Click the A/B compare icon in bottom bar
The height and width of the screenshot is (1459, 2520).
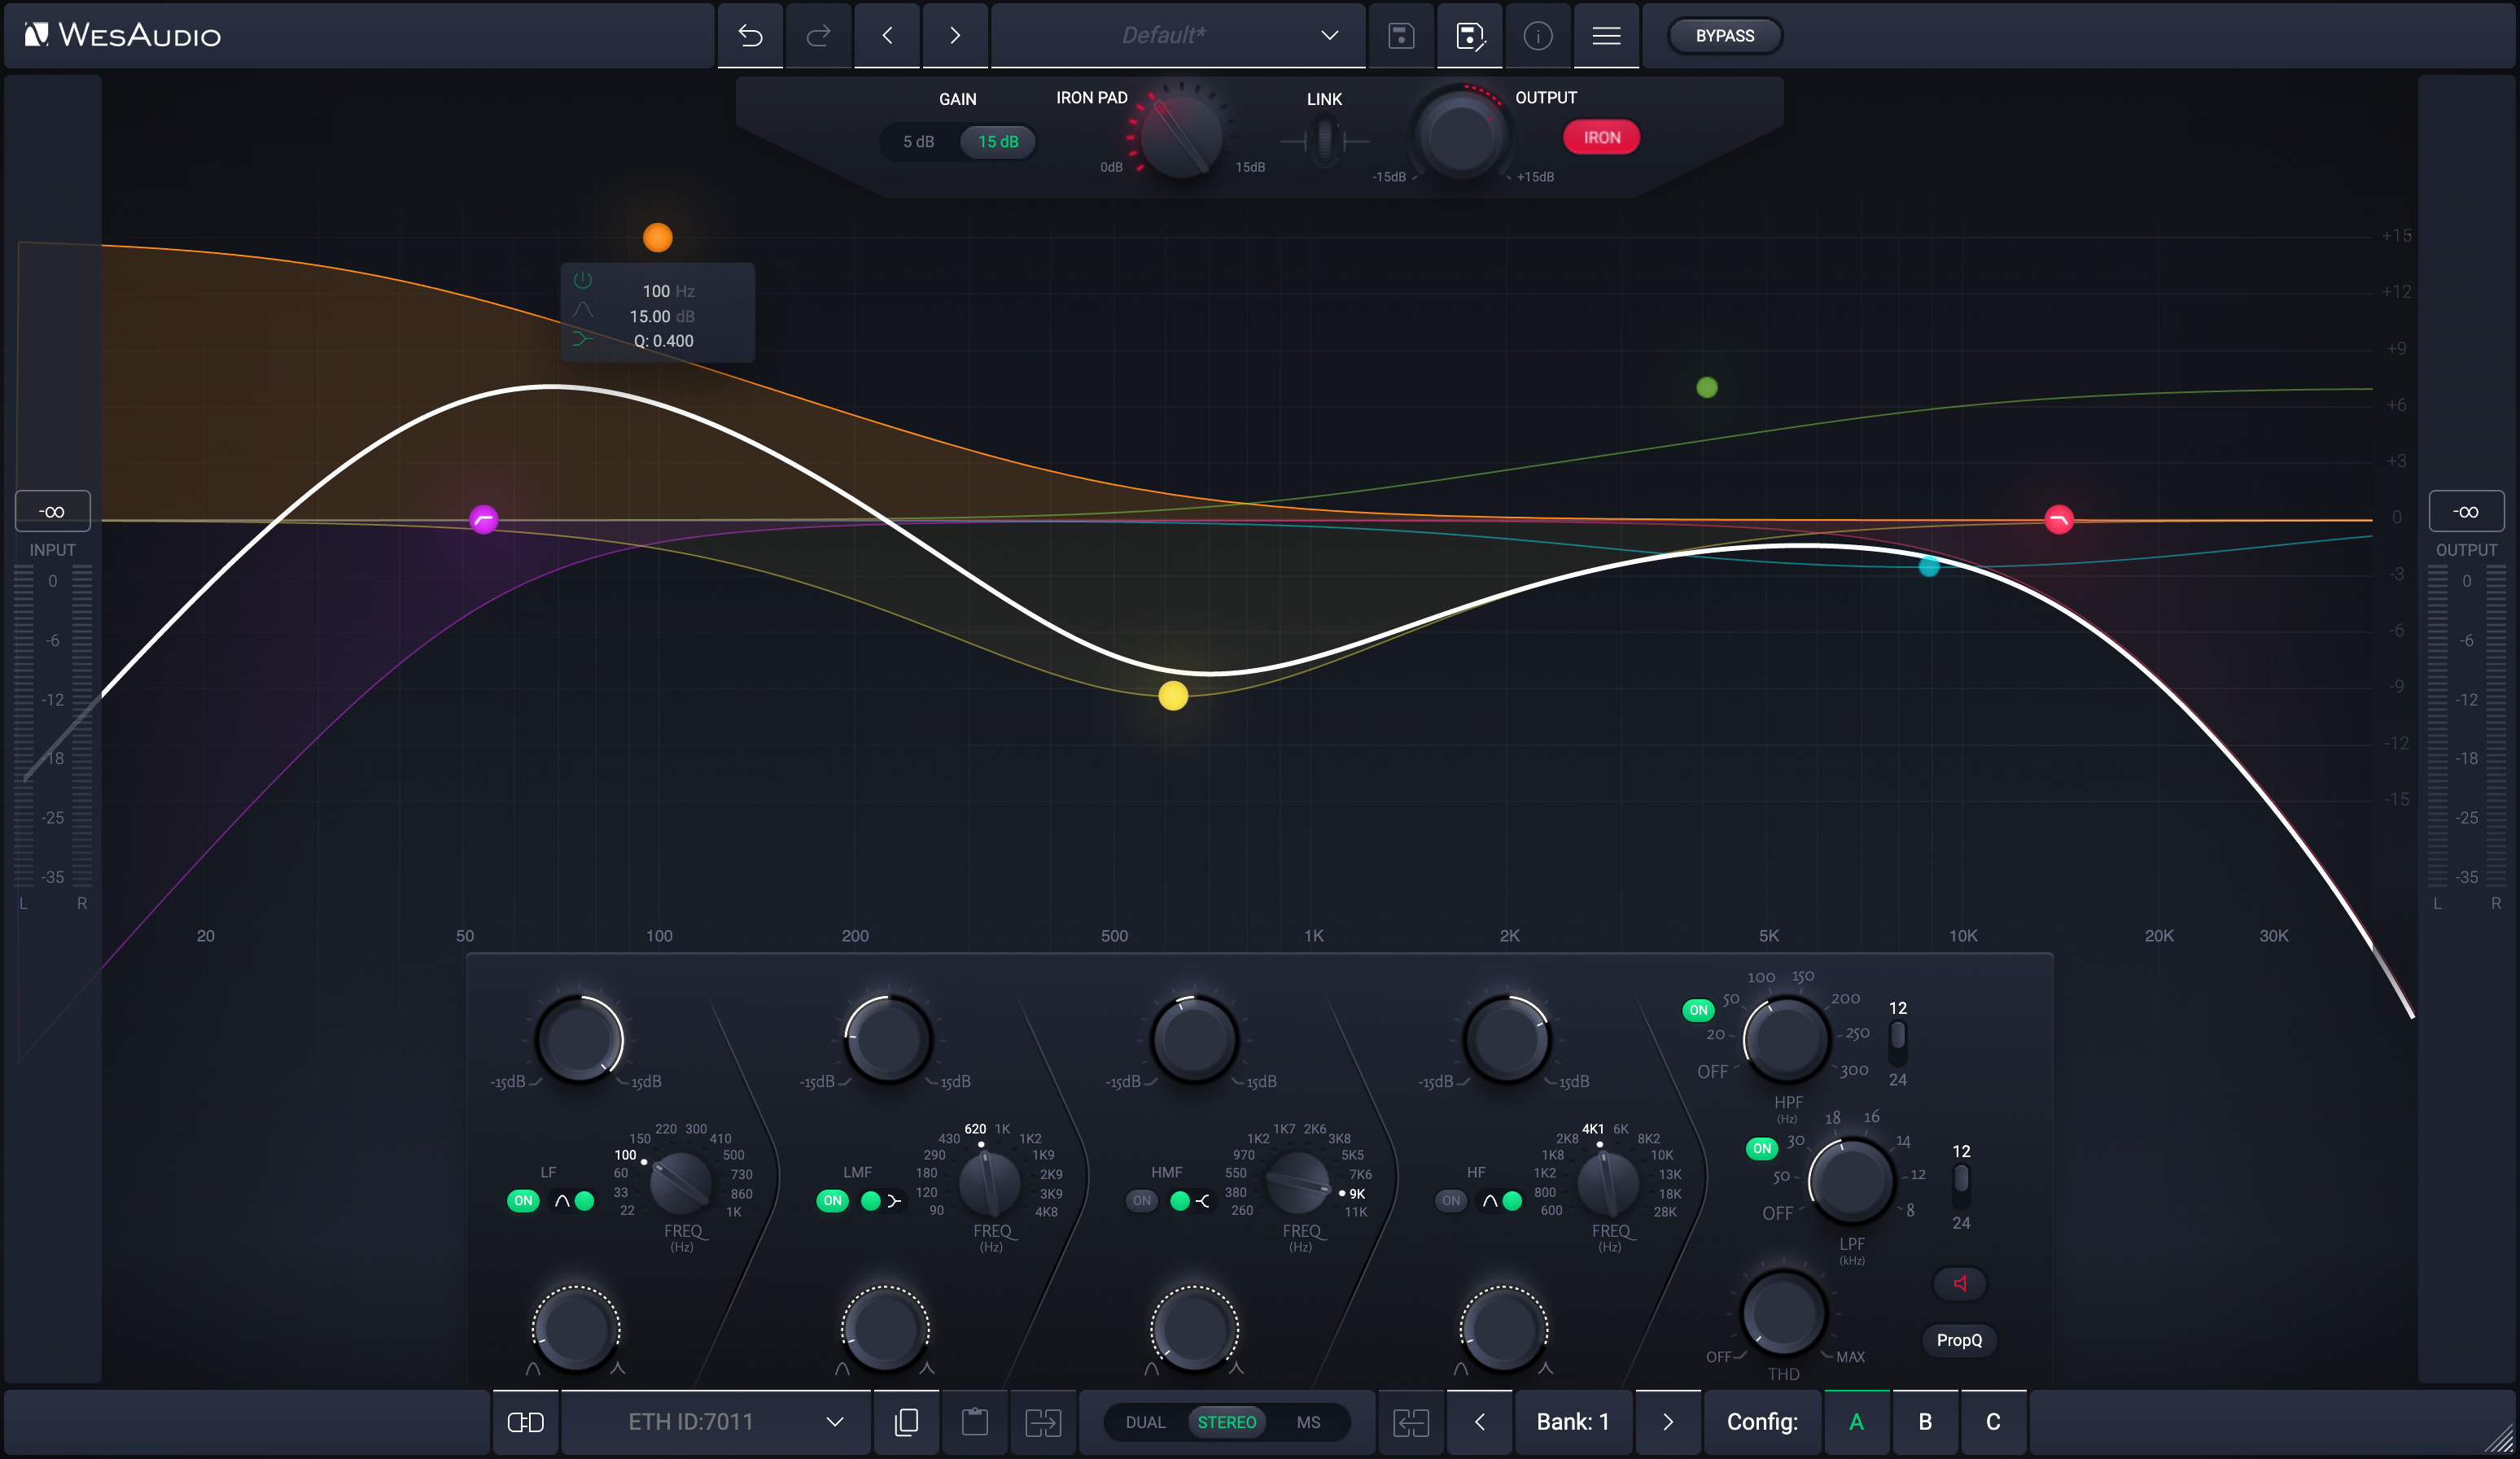[525, 1422]
